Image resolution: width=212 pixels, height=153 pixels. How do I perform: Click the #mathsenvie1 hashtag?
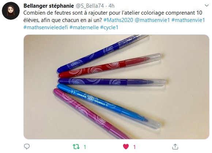[x=188, y=20]
